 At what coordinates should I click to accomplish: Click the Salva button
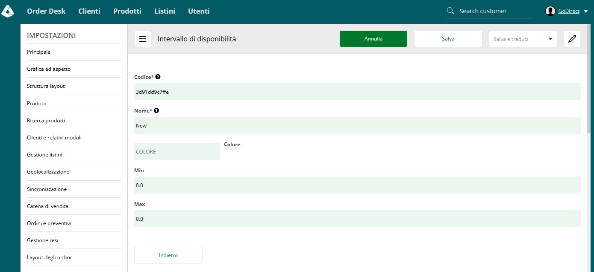pos(448,39)
